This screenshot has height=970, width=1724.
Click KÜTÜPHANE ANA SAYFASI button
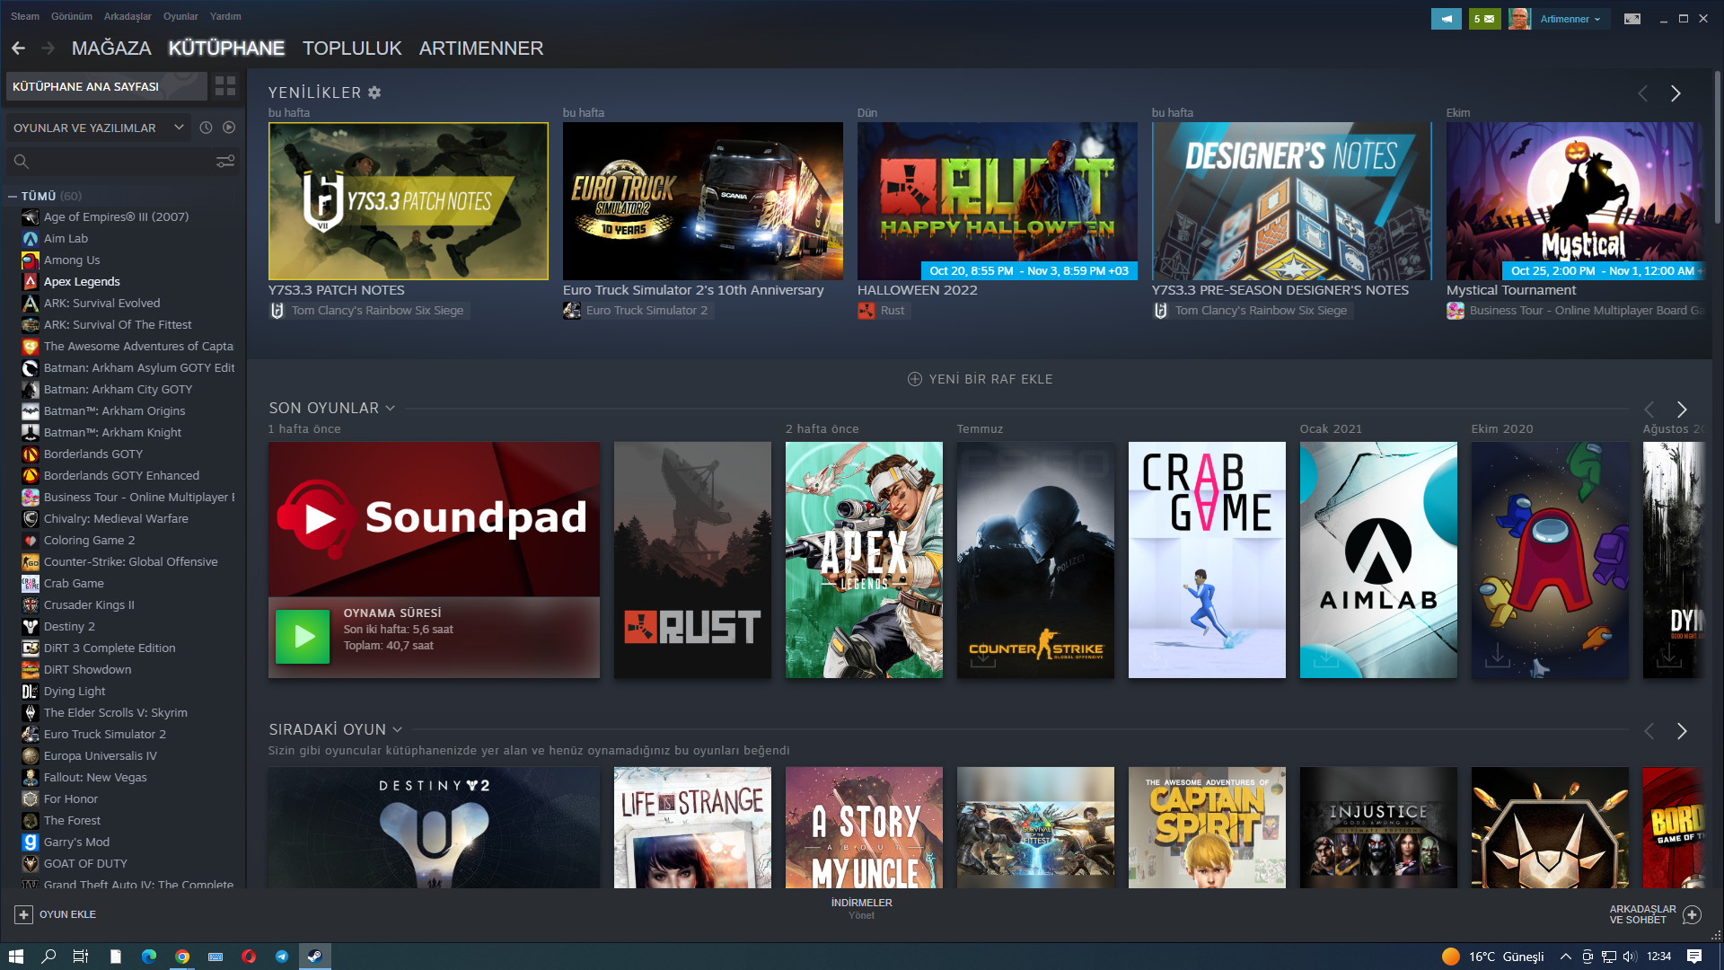click(107, 86)
